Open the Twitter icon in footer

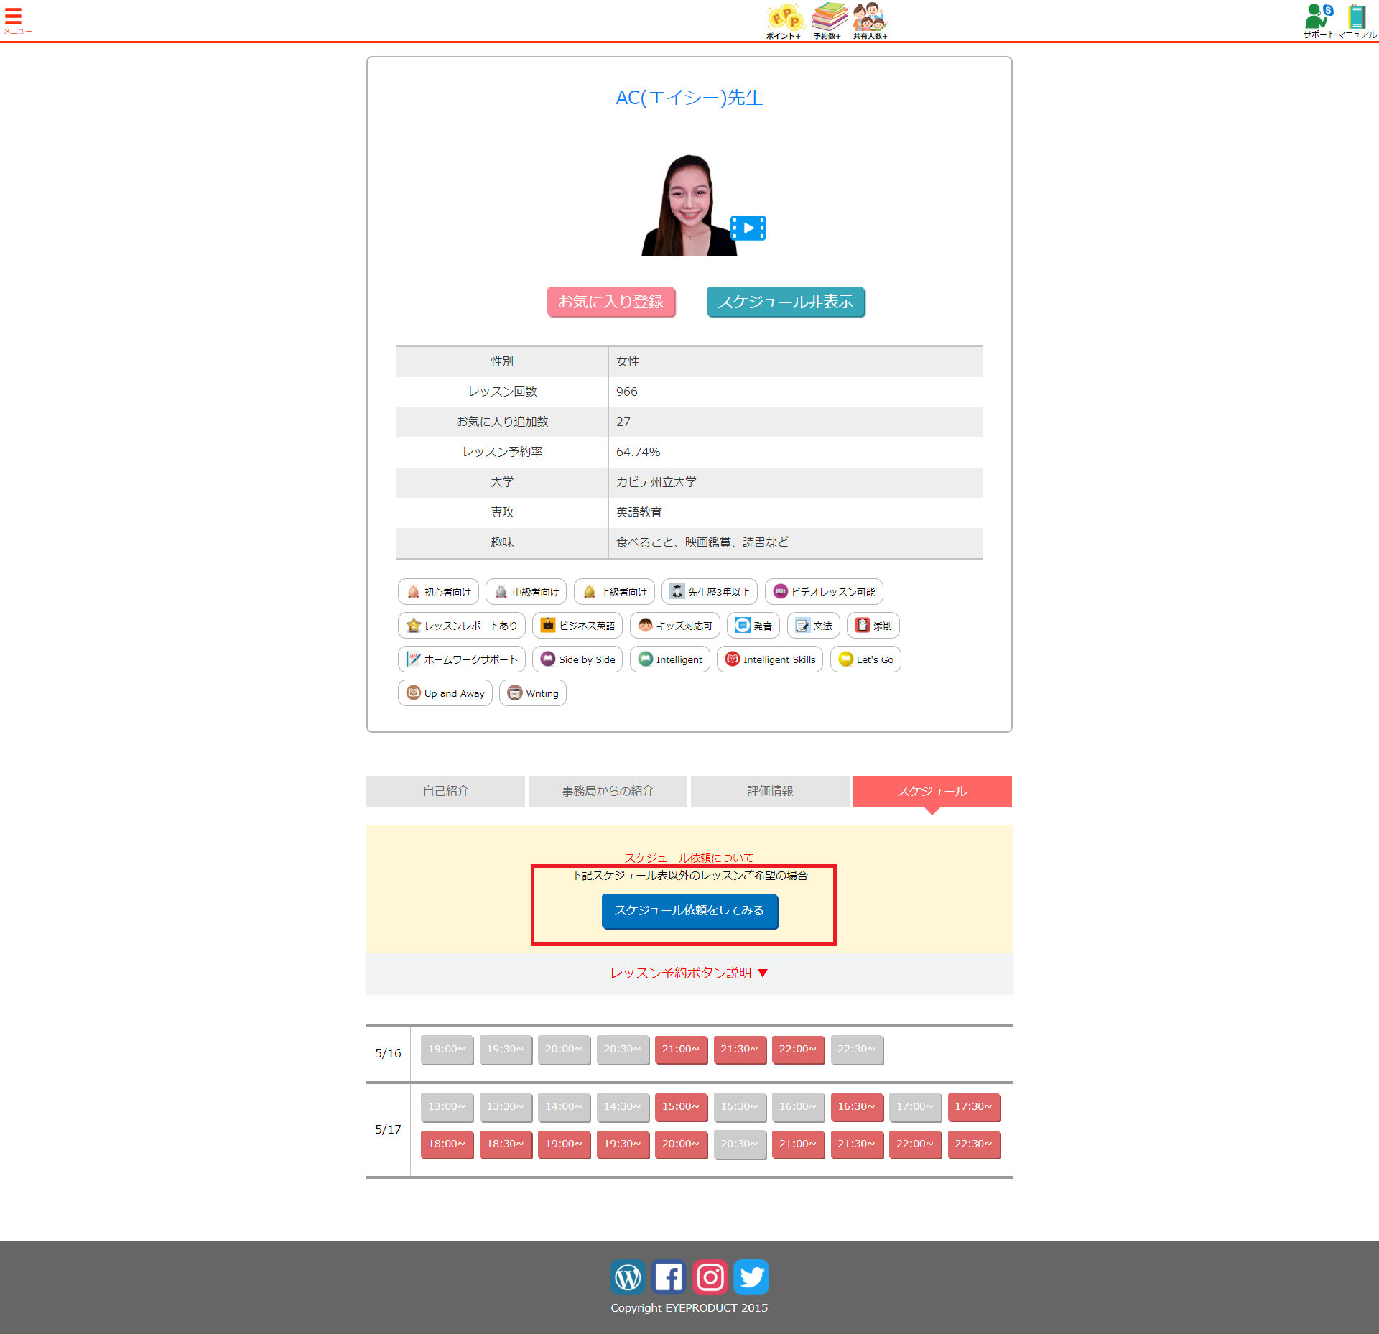[x=751, y=1277]
